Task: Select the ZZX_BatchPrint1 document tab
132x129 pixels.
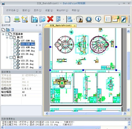Action: coord(61,26)
